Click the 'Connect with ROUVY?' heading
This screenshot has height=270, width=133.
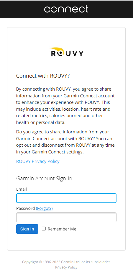(x=43, y=76)
